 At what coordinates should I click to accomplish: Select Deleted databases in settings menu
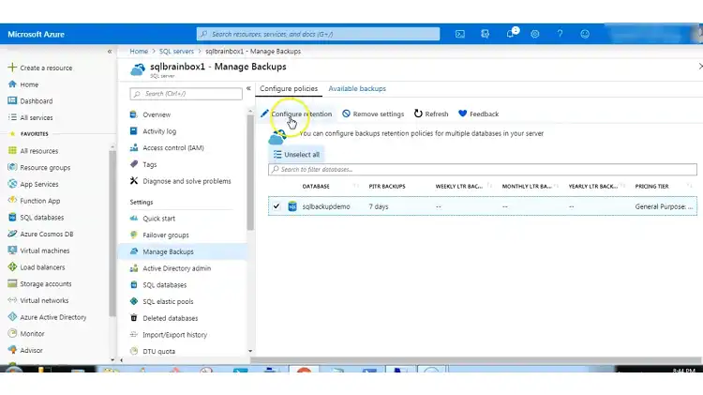point(170,318)
